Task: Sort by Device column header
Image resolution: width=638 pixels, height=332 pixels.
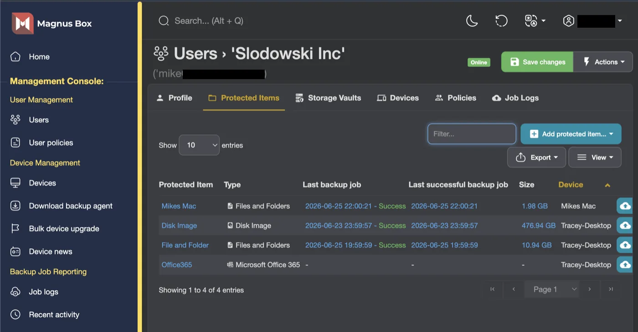Action: [571, 185]
